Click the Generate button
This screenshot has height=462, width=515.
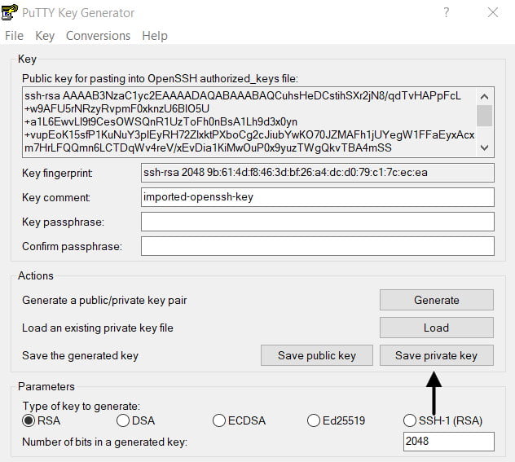point(437,300)
